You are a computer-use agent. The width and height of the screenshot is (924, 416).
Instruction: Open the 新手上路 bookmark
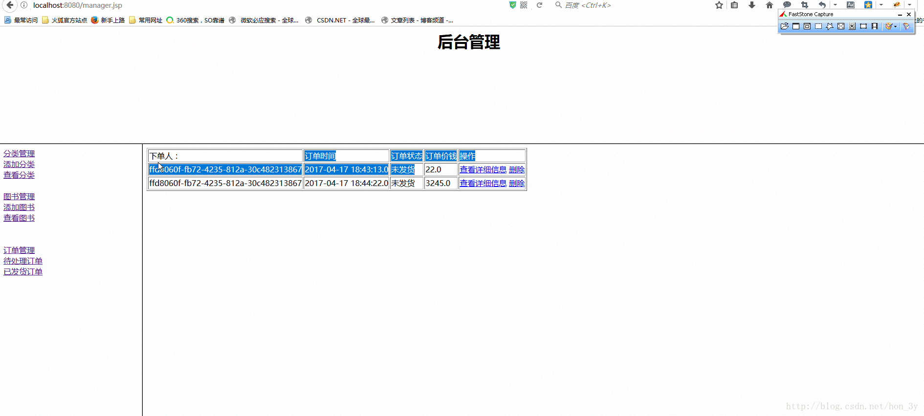(108, 20)
